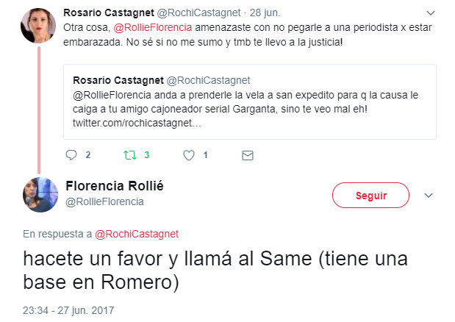Open Florencia Rollié's profile avatar
Image resolution: width=455 pixels, height=322 pixels.
point(40,195)
